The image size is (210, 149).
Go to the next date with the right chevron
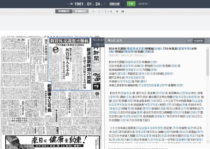coord(104,4)
